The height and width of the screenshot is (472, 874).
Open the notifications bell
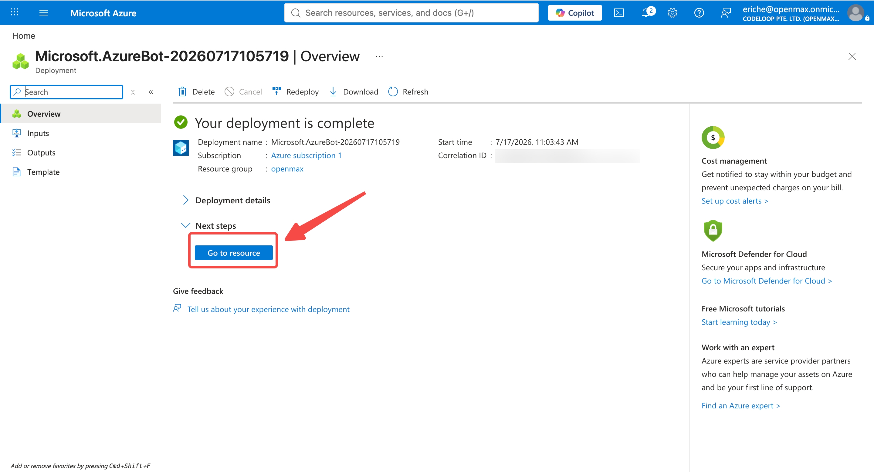point(646,13)
